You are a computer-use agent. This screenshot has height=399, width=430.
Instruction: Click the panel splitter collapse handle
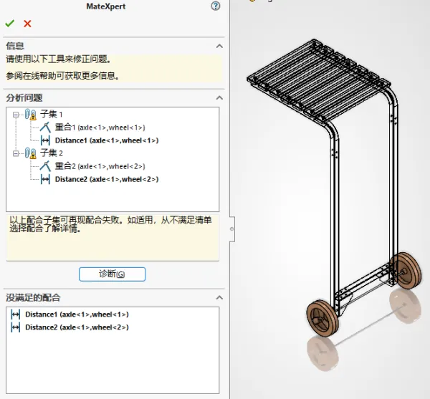[232, 229]
